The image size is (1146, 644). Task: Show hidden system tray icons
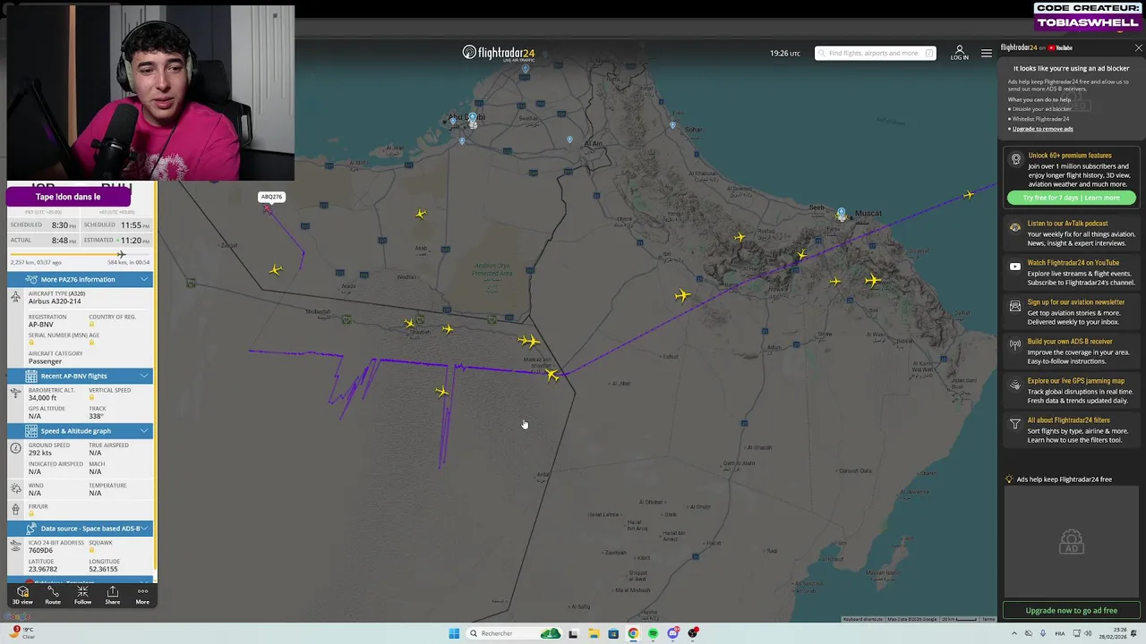coord(1015,633)
